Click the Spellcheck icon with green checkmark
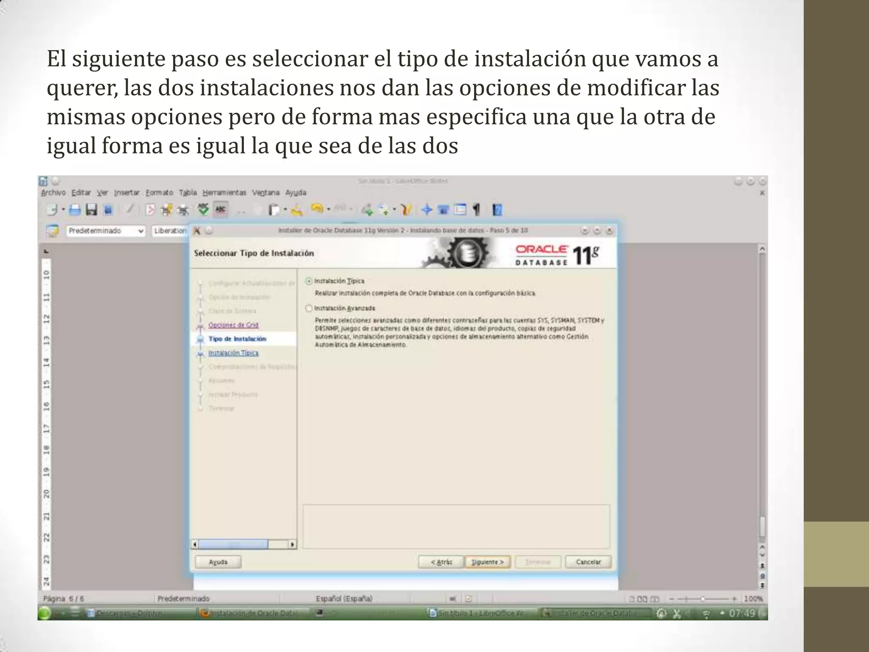The height and width of the screenshot is (652, 869). click(x=203, y=209)
